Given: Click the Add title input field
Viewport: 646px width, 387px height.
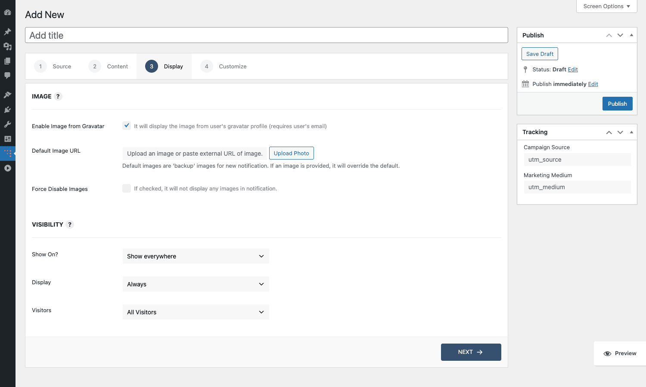Looking at the screenshot, I should (267, 35).
